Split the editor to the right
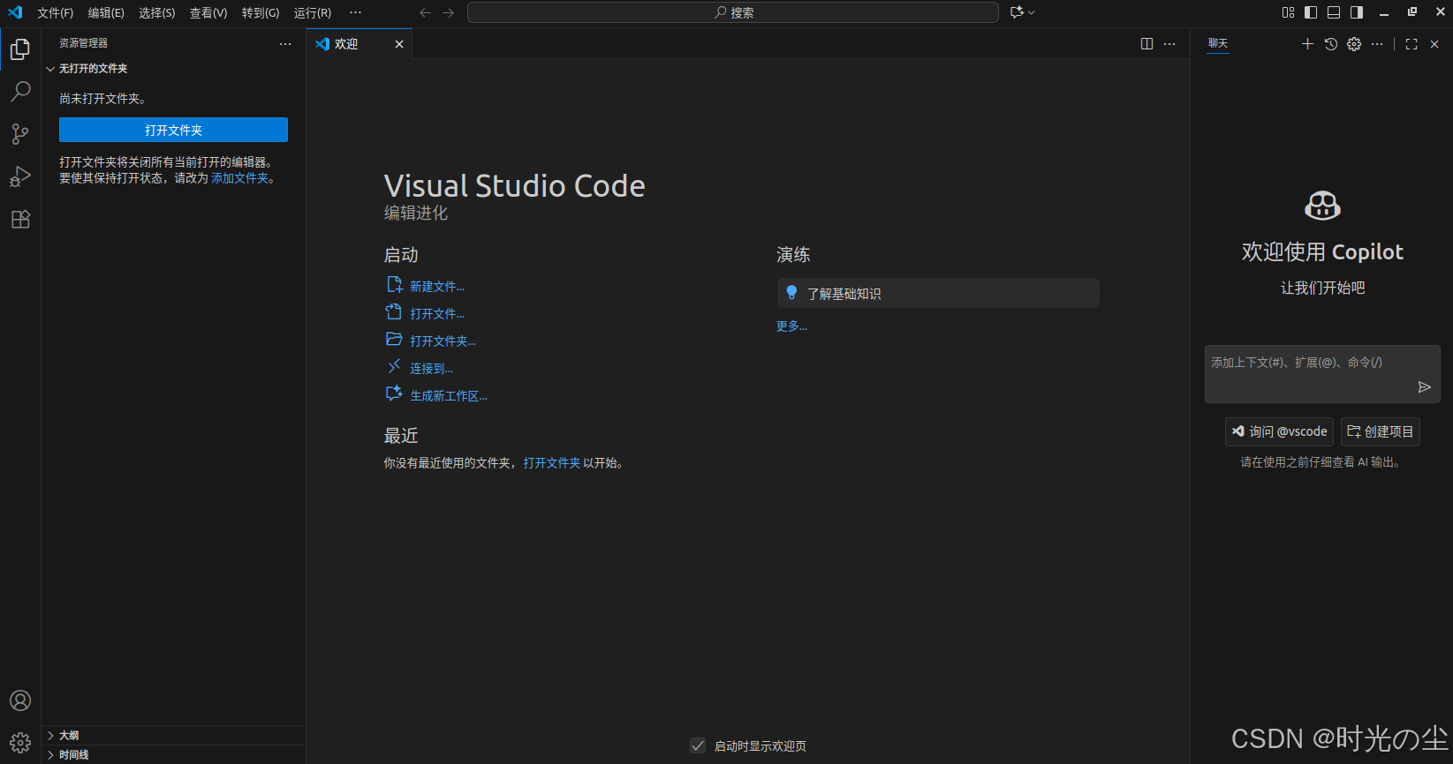The image size is (1453, 764). (x=1147, y=44)
